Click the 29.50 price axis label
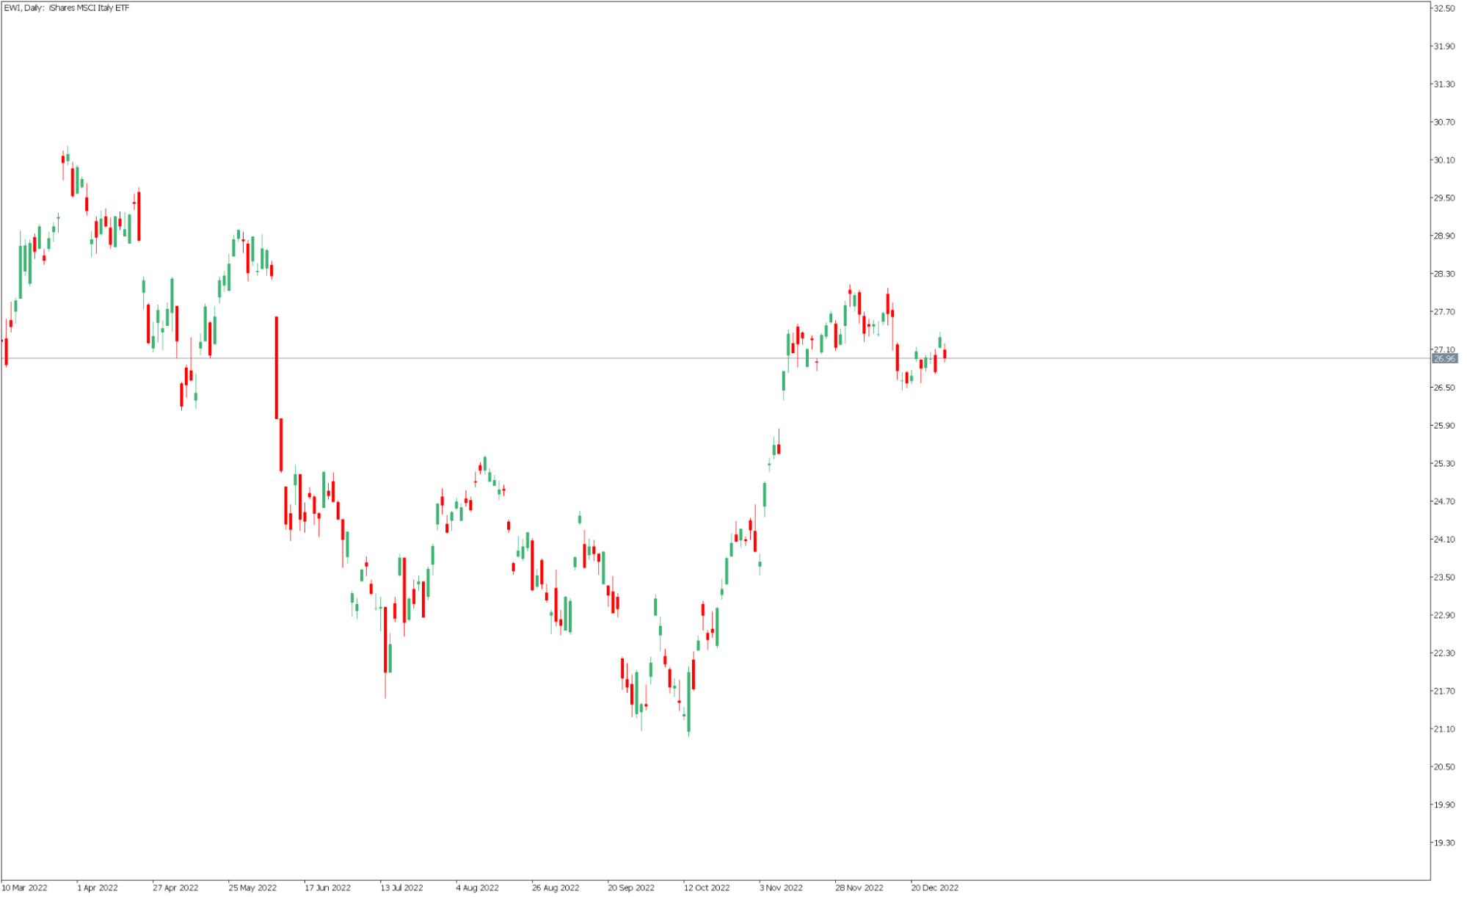Viewport: 1467px width, 897px height. pos(1444,198)
